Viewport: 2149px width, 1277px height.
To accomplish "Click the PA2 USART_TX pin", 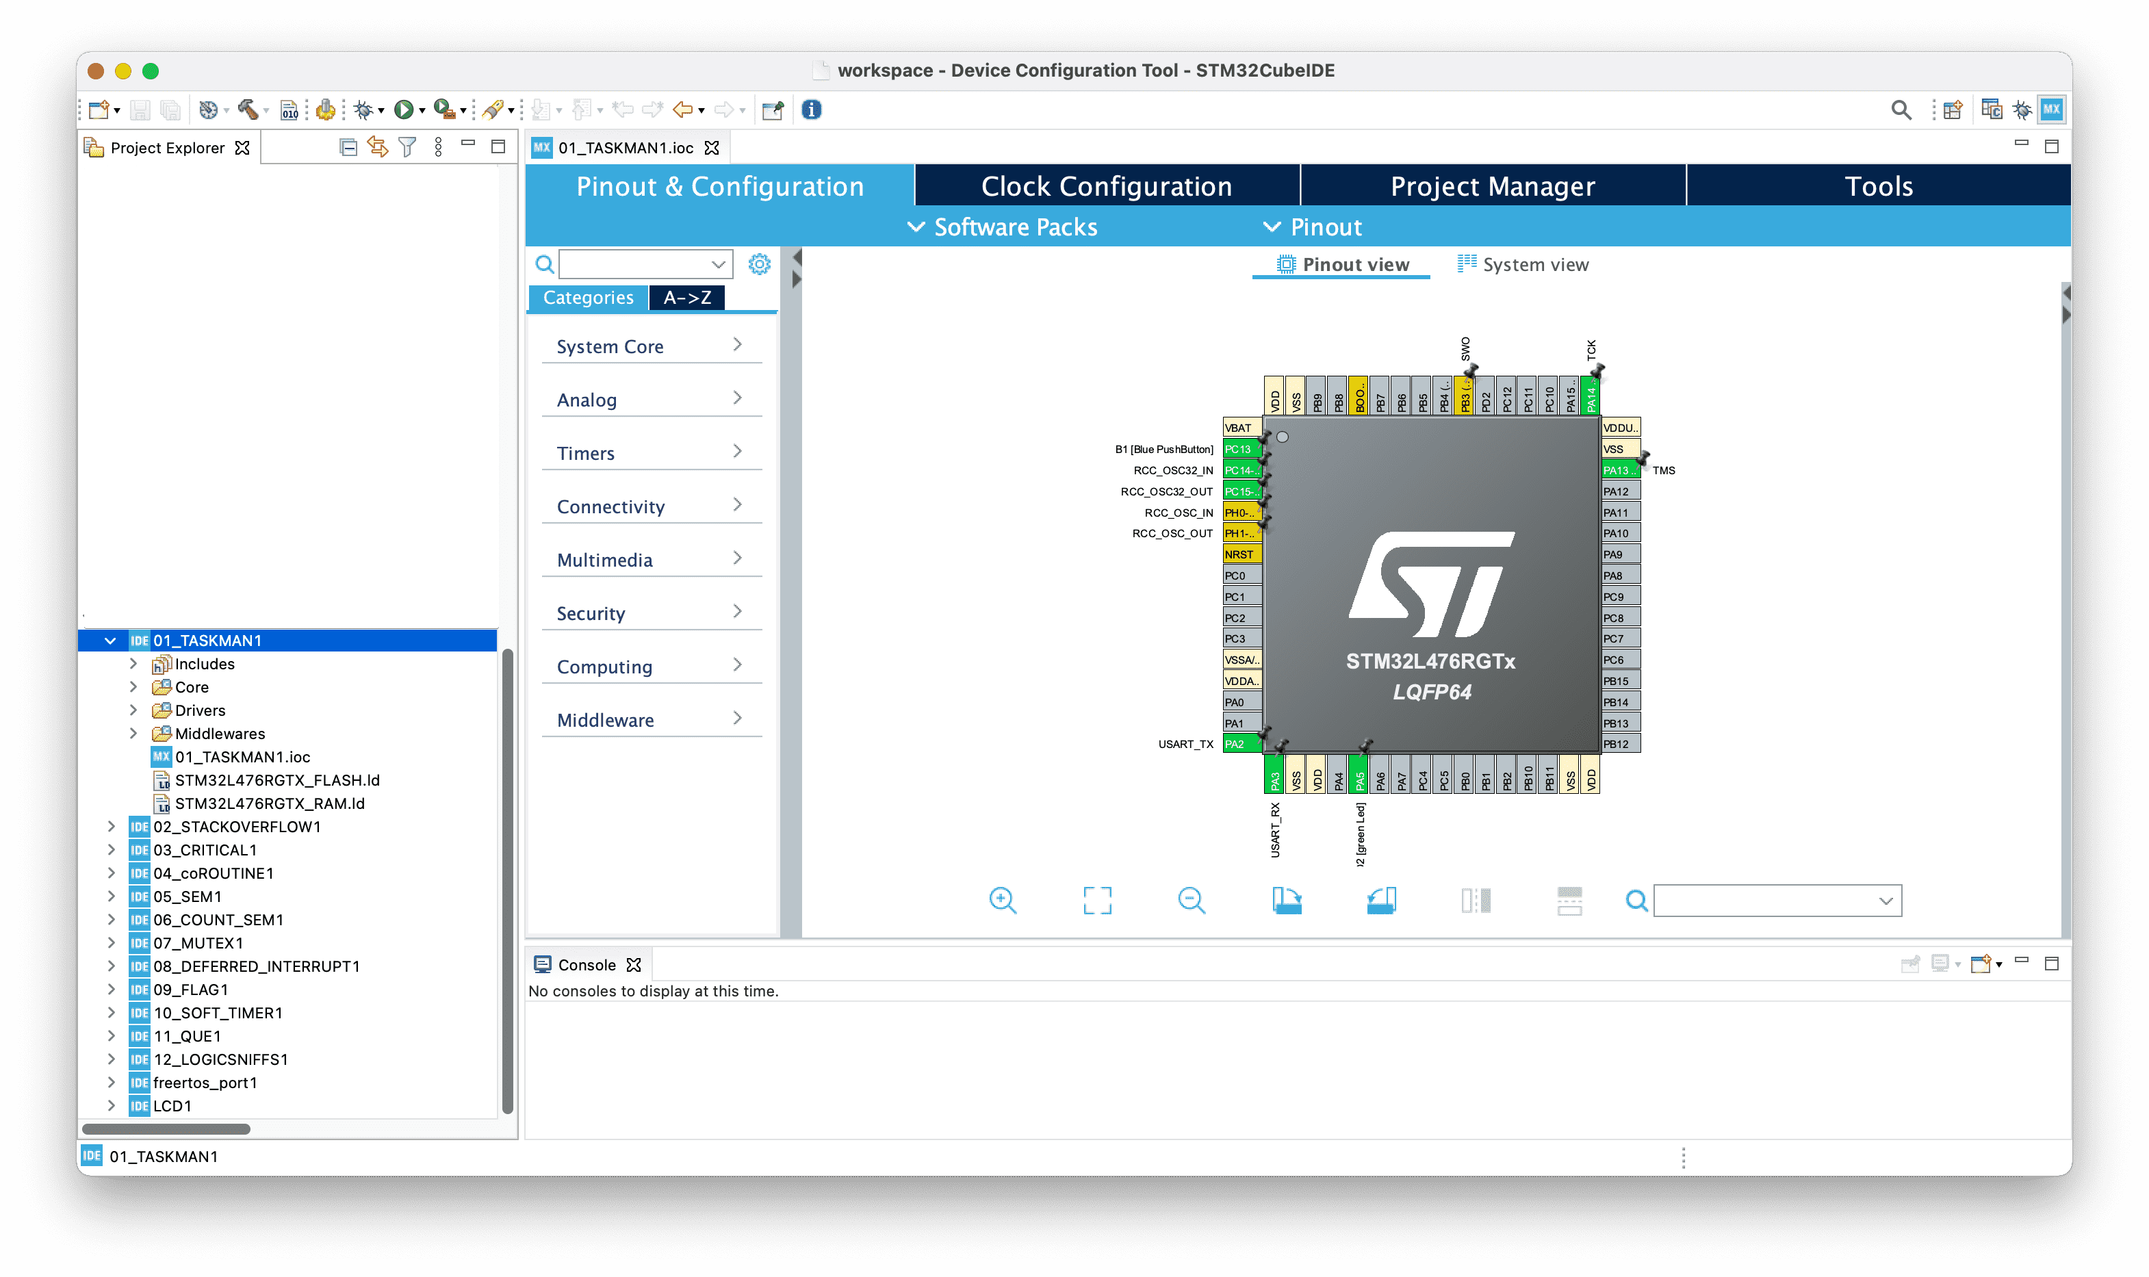I will pos(1241,743).
